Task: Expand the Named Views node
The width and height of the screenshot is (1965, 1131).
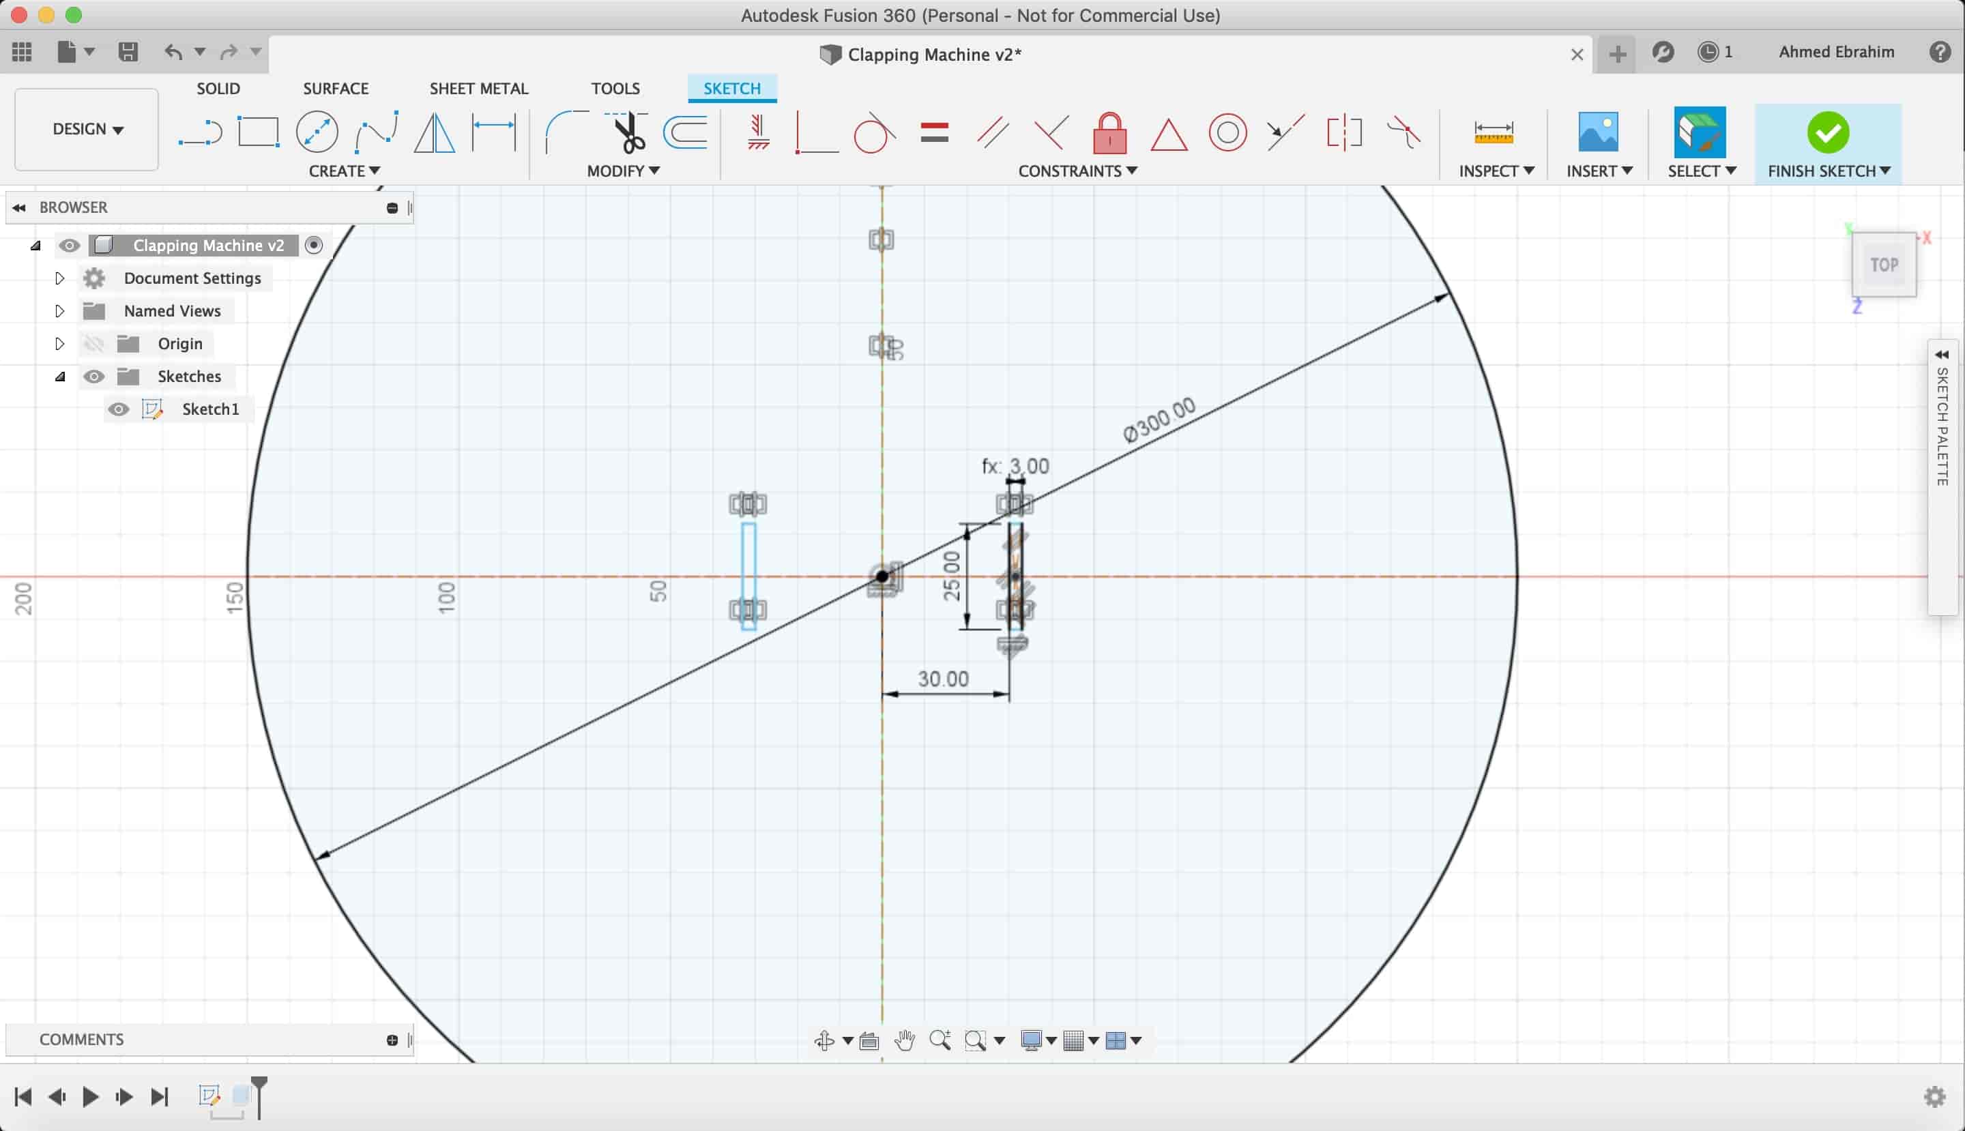Action: (59, 310)
